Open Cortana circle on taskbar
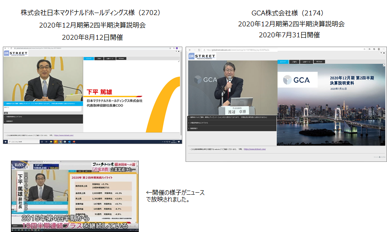Viewport: 387px width, 232px height. coord(42,142)
